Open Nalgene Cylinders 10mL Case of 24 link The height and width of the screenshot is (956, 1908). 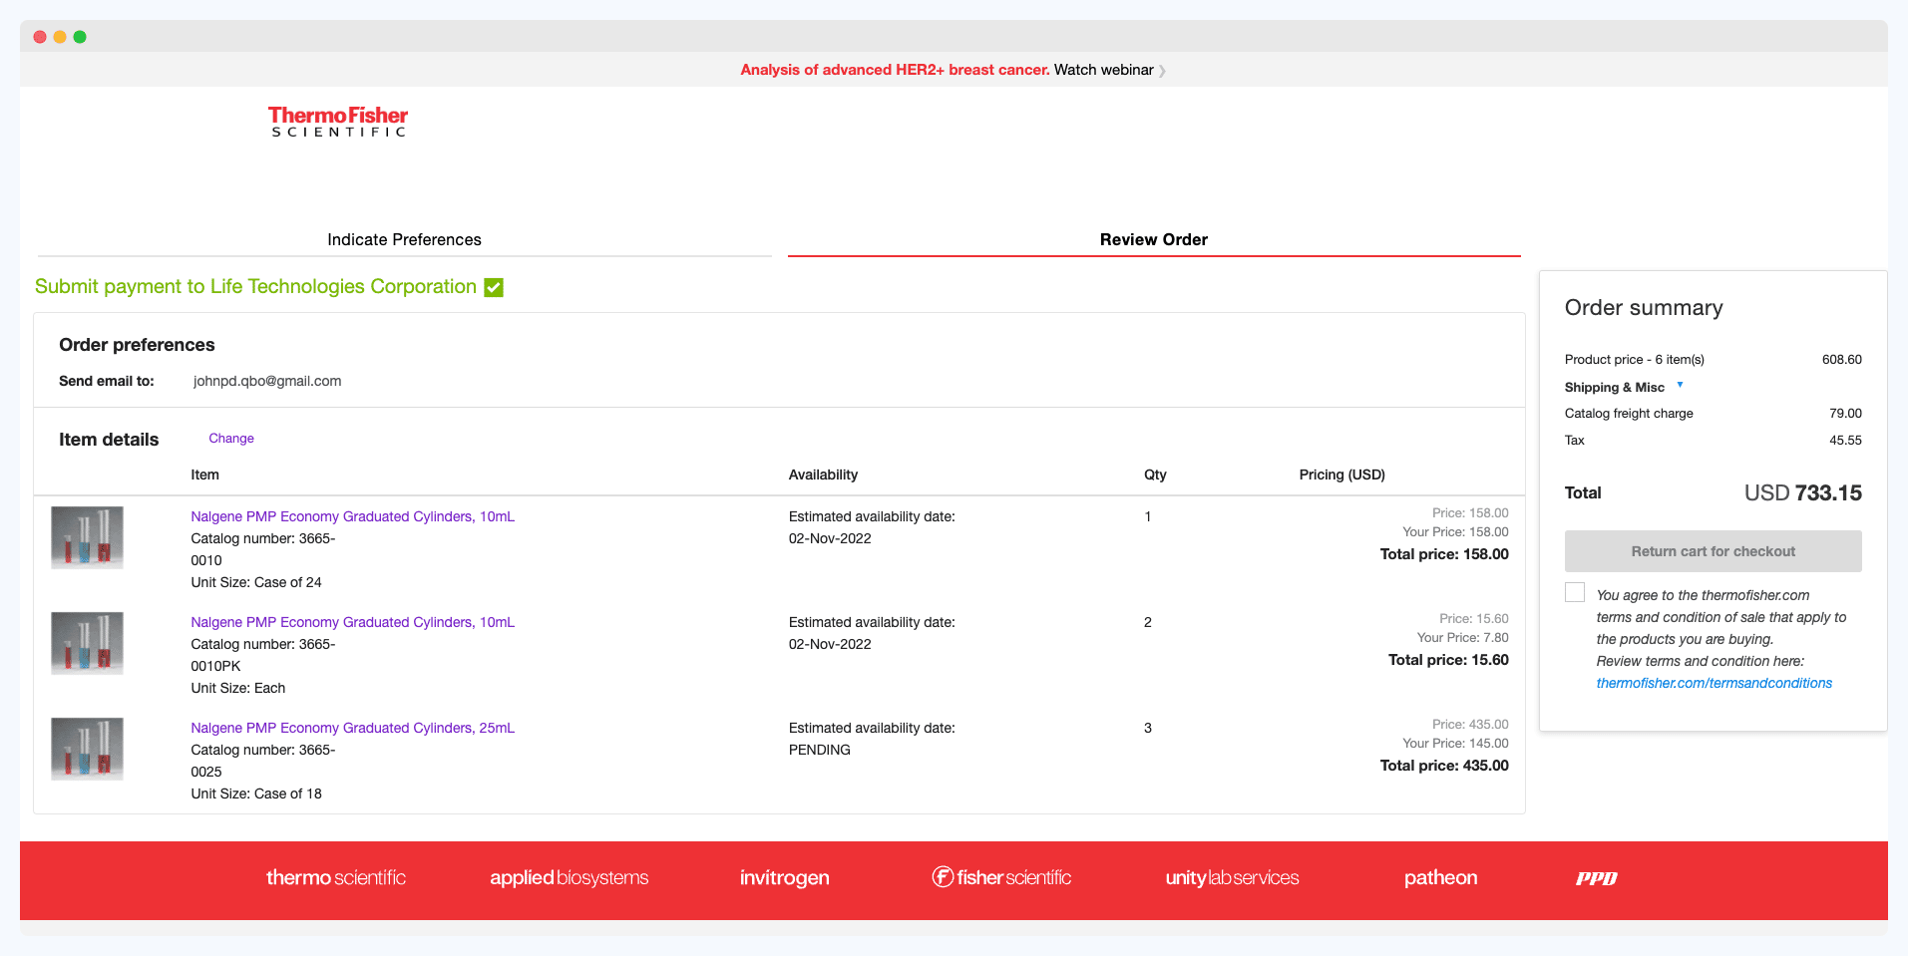(352, 516)
